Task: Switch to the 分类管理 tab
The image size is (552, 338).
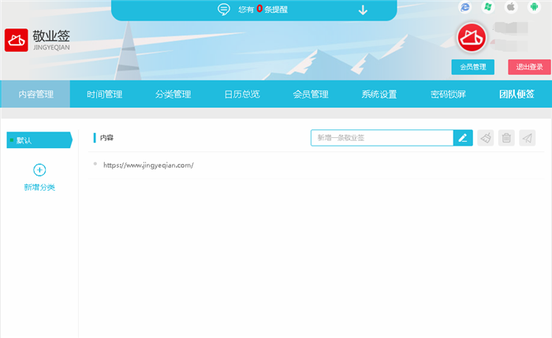Action: (173, 95)
